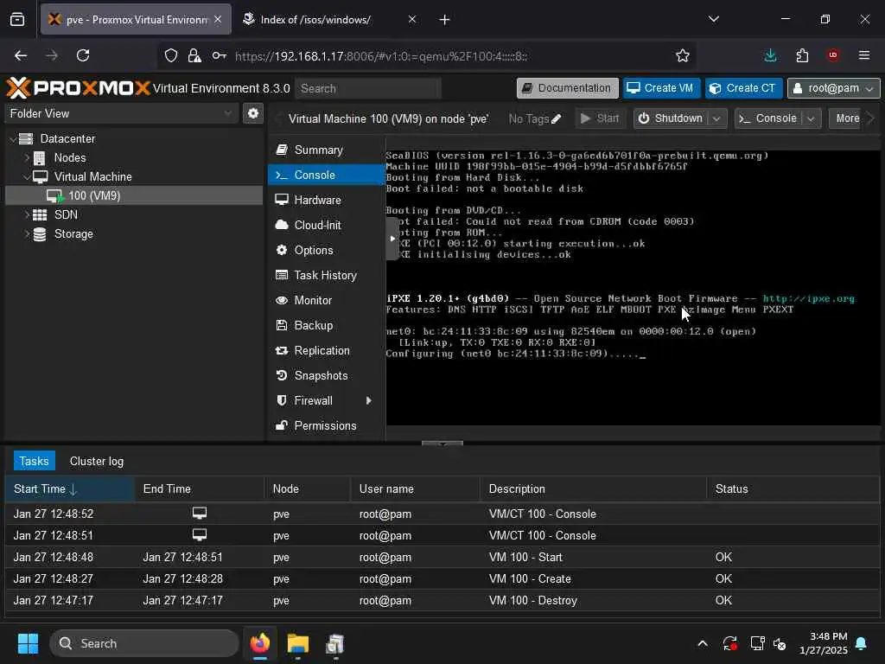The image size is (885, 664).
Task: Expand the Firewall submenu arrow
Action: click(368, 400)
